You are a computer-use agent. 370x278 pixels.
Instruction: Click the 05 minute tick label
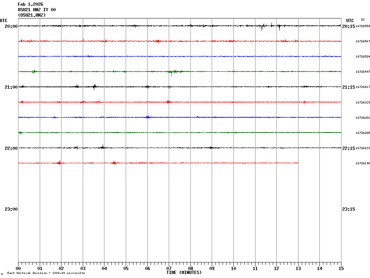pos(126,269)
